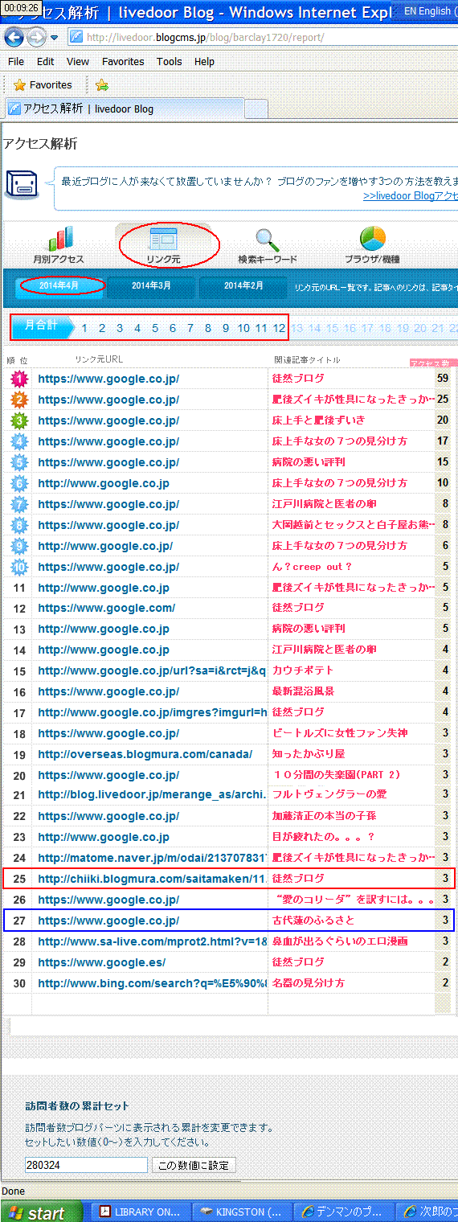Switch to KINGSTON taskbar window

point(243,1212)
